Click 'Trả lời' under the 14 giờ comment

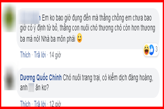(40, 55)
